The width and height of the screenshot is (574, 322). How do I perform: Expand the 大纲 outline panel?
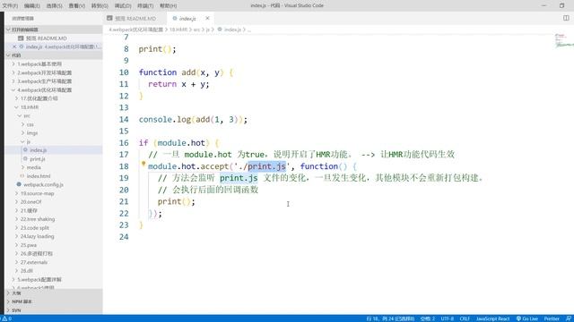[54, 293]
